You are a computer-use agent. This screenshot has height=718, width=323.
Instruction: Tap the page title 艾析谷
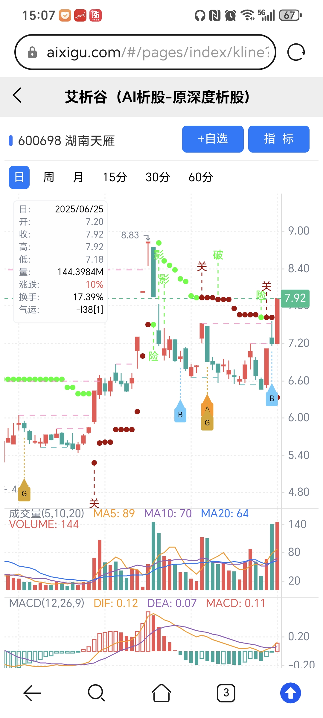(x=157, y=97)
